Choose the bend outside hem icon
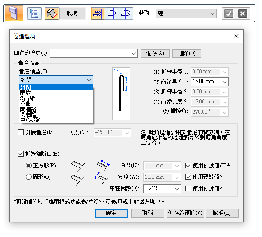This screenshot has width=262, height=237. [126, 14]
